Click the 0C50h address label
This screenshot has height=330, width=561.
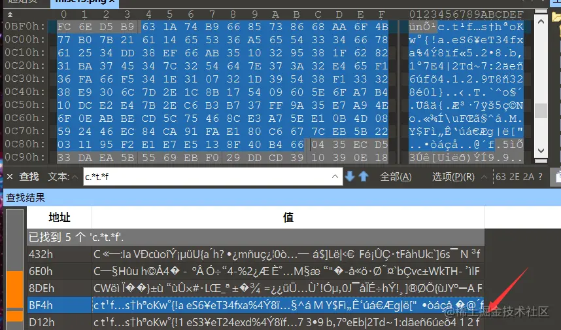click(x=25, y=105)
